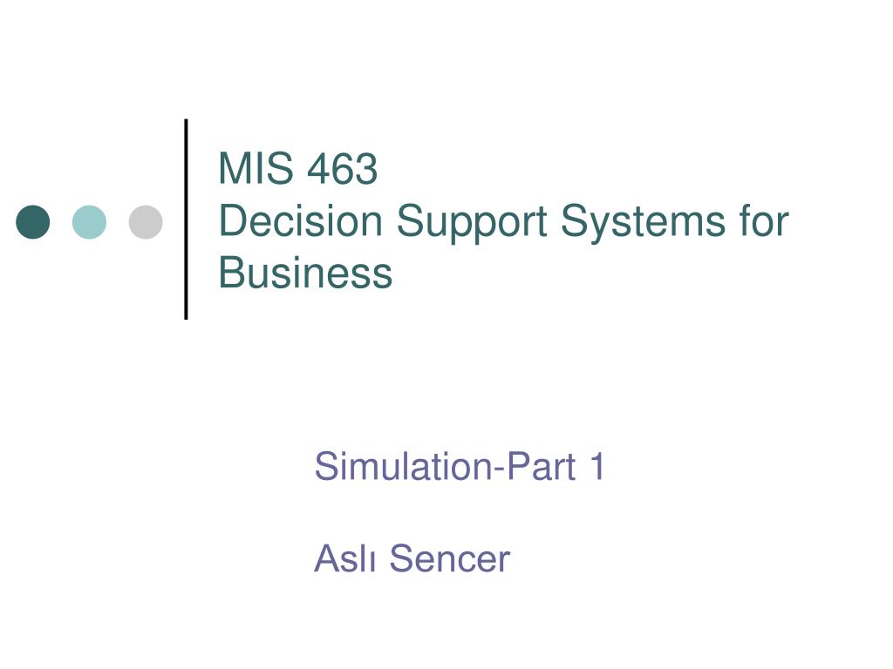Click the dark teal circle bullet

[33, 222]
